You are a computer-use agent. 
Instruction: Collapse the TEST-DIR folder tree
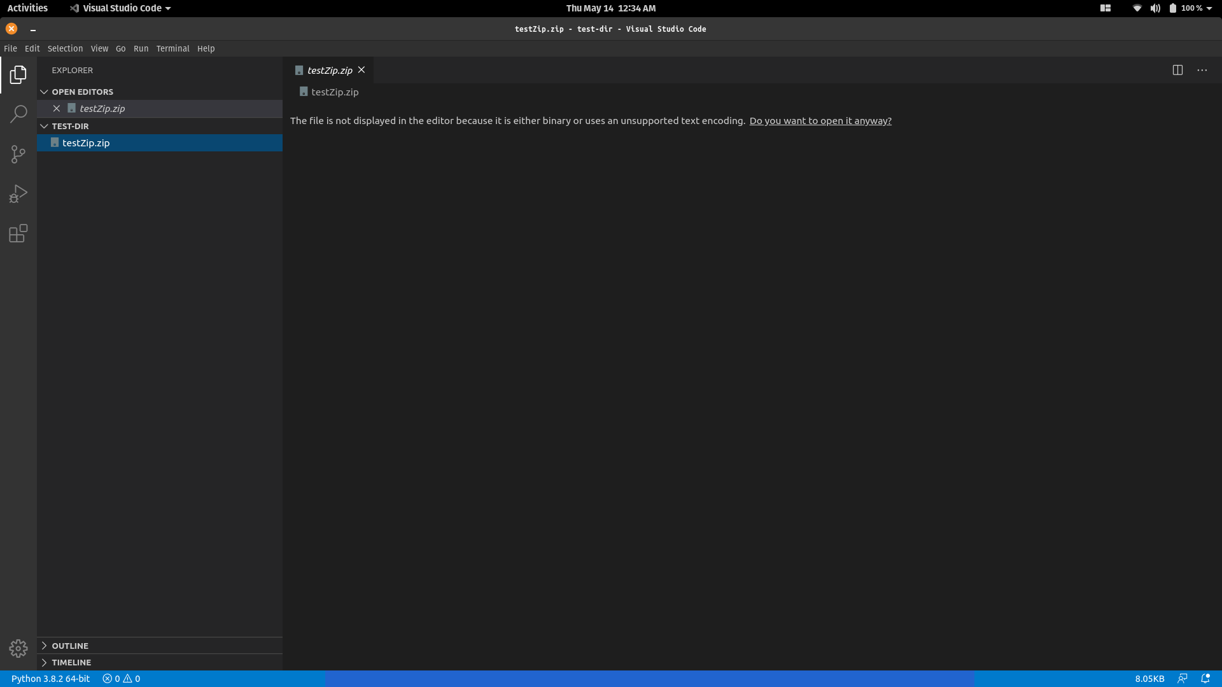click(x=44, y=126)
